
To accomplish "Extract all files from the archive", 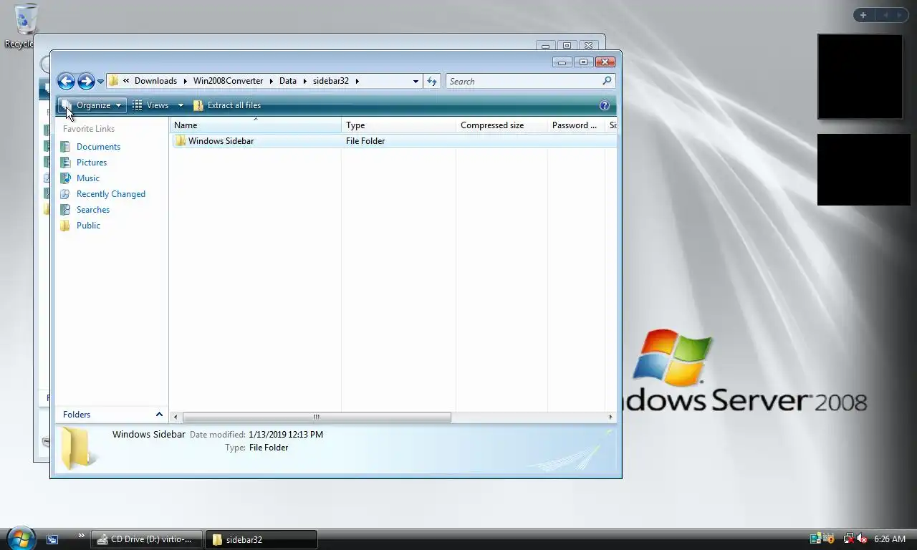I will click(x=227, y=105).
